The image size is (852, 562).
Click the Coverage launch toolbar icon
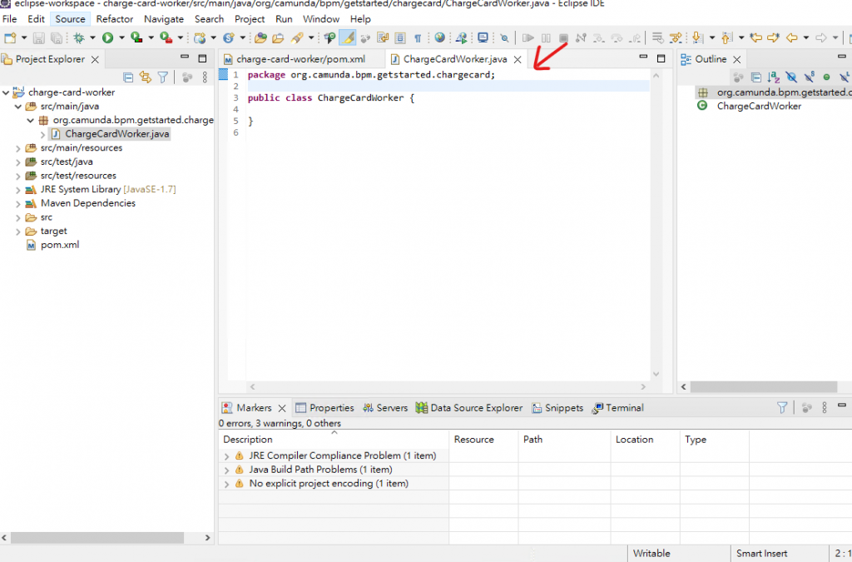pos(136,38)
